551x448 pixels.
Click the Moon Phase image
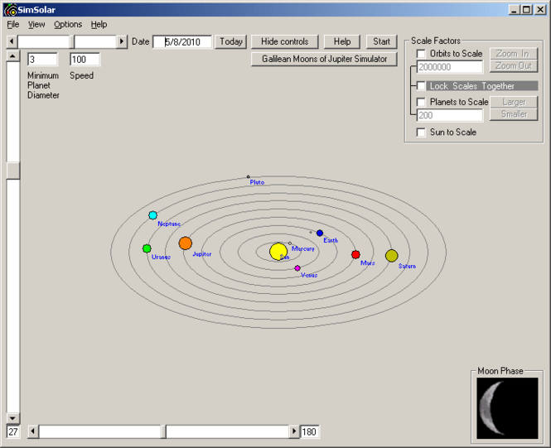[x=507, y=408]
